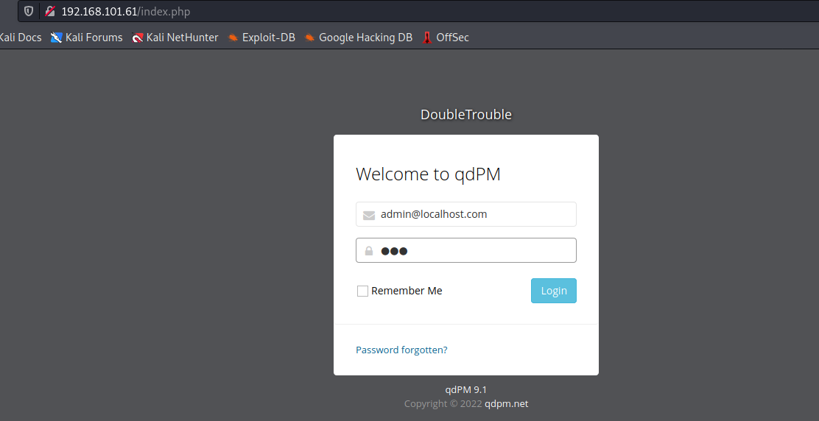The image size is (819, 421).
Task: Open the Google Hacking DB bookmark
Action: pos(358,38)
